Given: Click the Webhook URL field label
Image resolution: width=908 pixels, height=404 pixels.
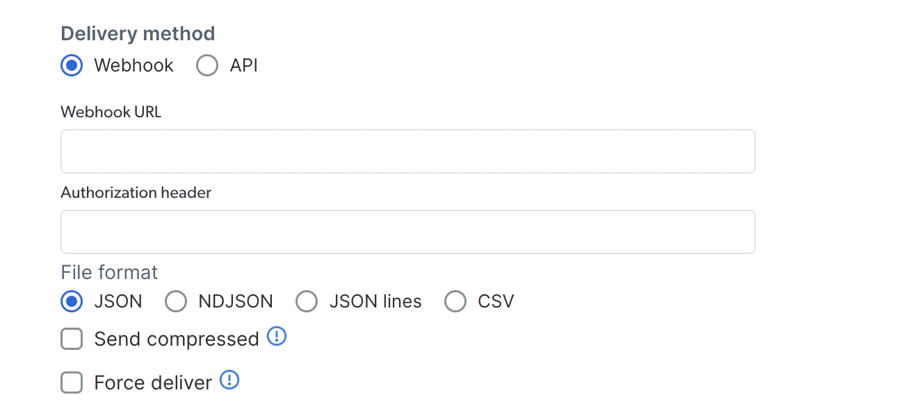Looking at the screenshot, I should pyautogui.click(x=111, y=112).
